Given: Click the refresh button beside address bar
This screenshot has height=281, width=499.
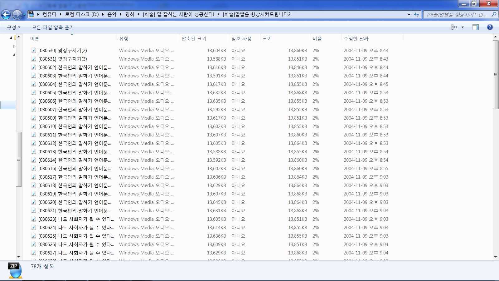Looking at the screenshot, I should click(417, 14).
